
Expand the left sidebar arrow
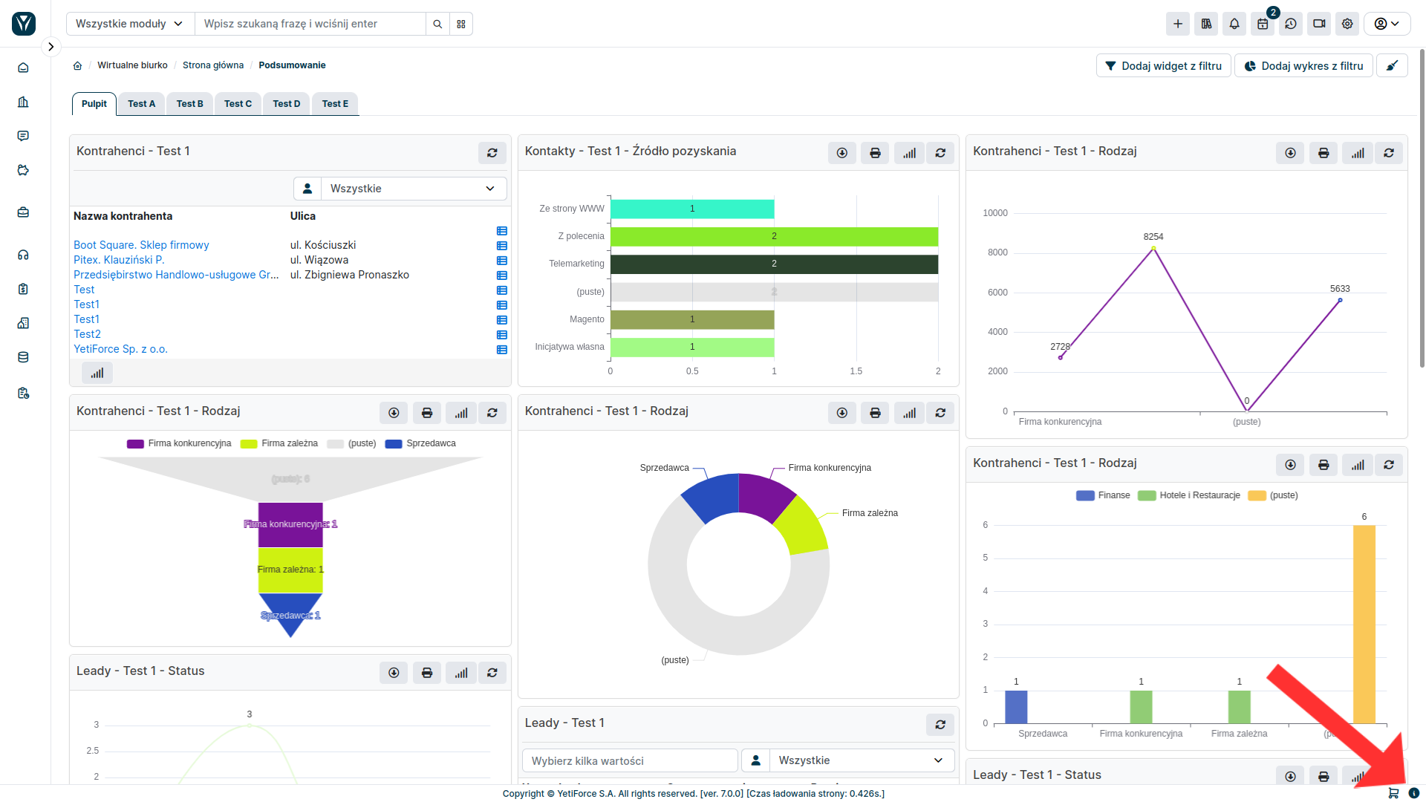click(51, 47)
